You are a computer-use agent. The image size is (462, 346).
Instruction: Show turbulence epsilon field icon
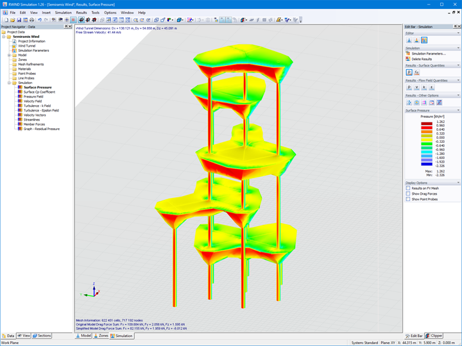432,87
